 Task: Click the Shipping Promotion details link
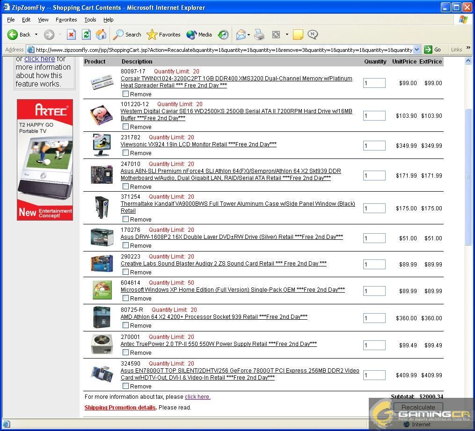pos(120,408)
